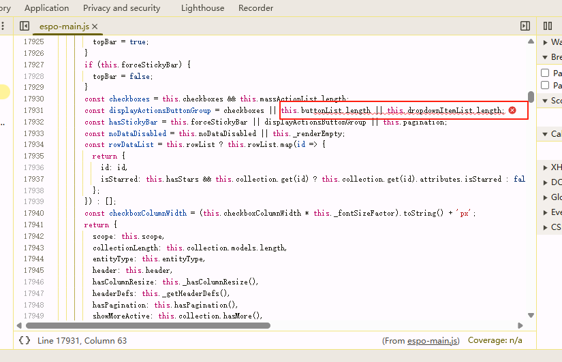562x362 pixels.
Task: Click the red error icon on line 17931
Action: [512, 110]
